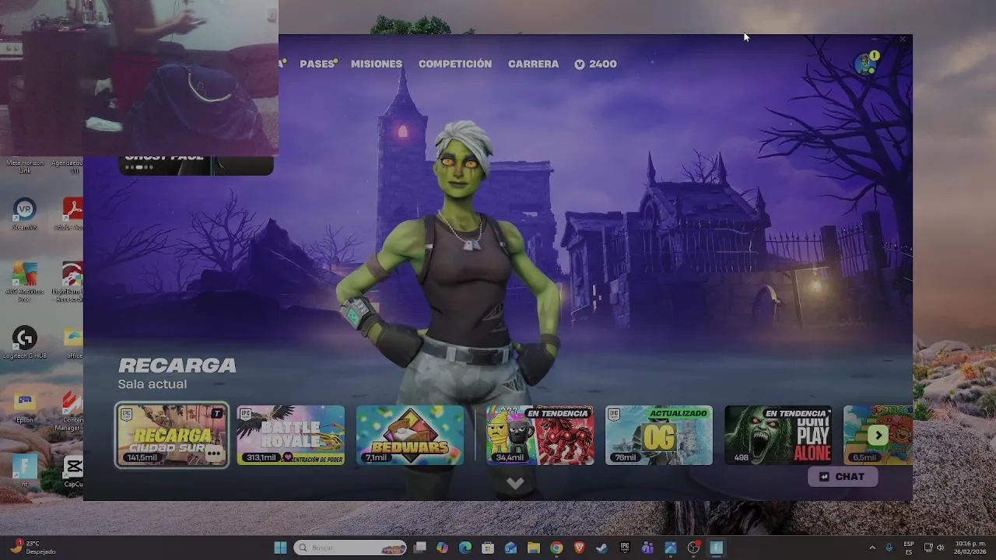Open Adobe Acrobat desktop shortcut
996x560 pixels.
click(x=73, y=214)
